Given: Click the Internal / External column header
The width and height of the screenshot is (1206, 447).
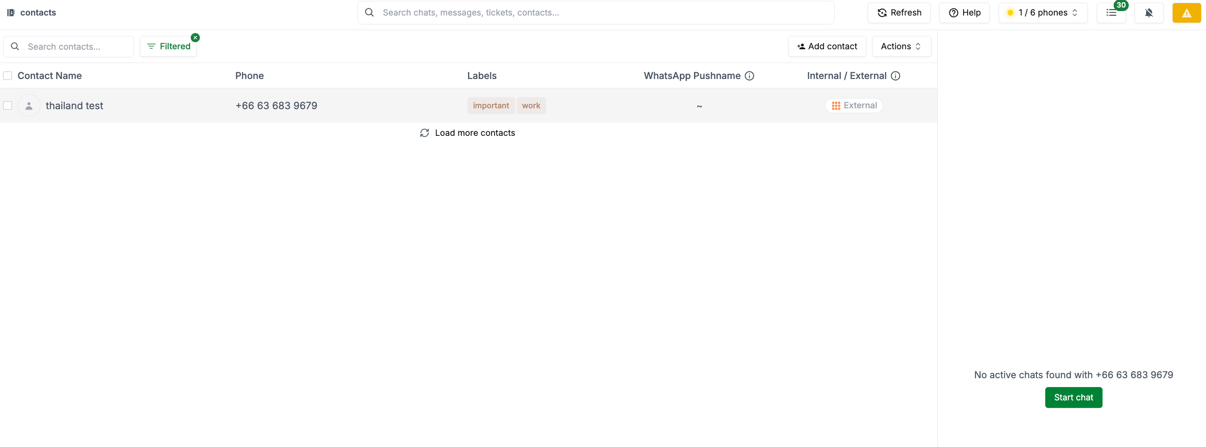Looking at the screenshot, I should pyautogui.click(x=846, y=76).
